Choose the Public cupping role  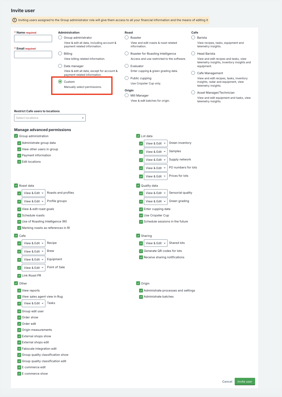(x=127, y=78)
